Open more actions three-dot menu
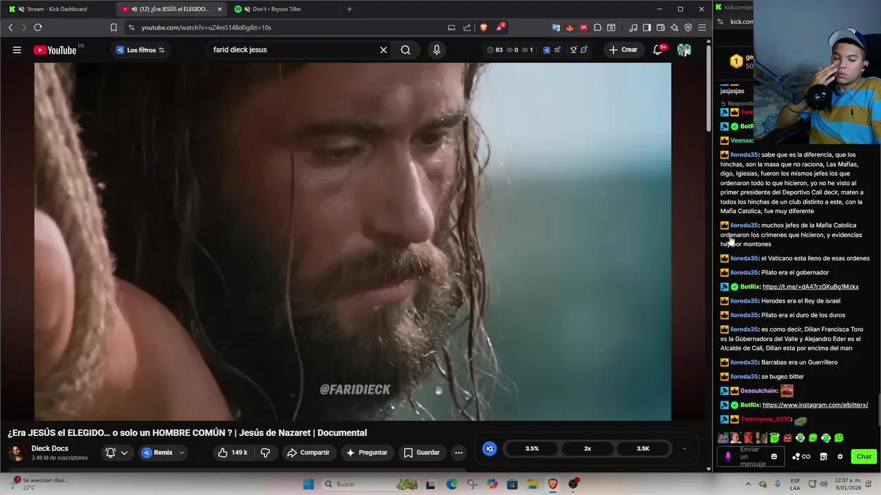The width and height of the screenshot is (881, 495). [458, 452]
